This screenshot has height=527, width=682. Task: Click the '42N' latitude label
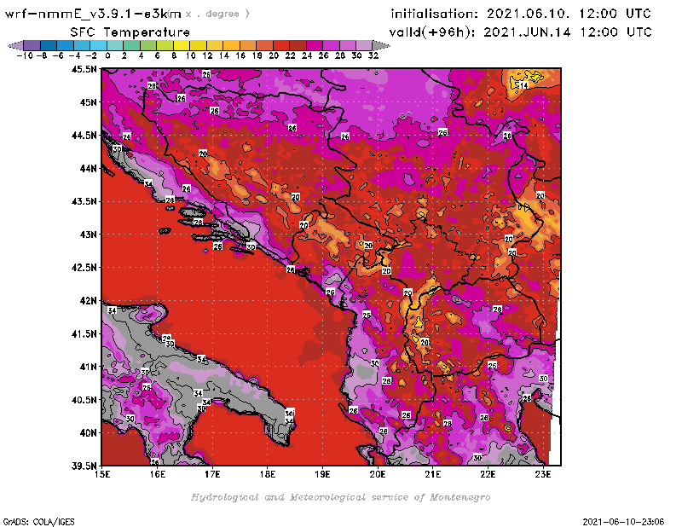click(88, 301)
